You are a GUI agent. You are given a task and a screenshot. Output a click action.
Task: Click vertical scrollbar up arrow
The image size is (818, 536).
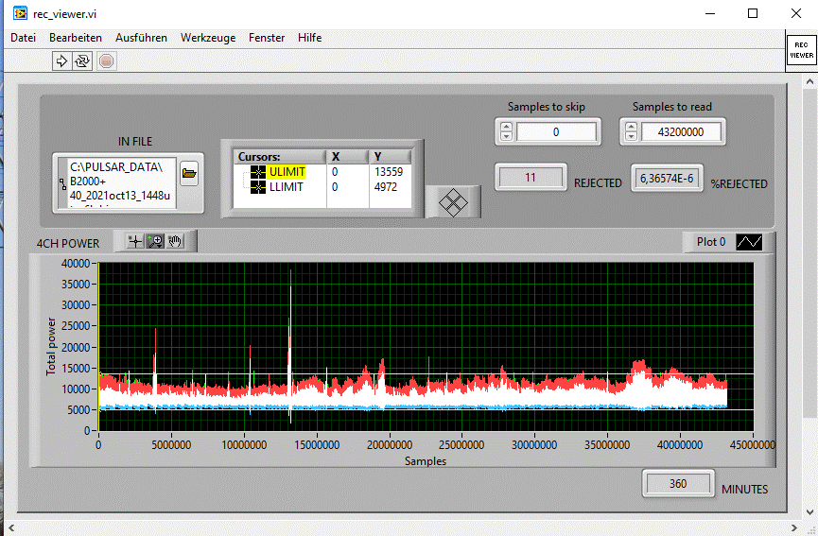tap(809, 81)
